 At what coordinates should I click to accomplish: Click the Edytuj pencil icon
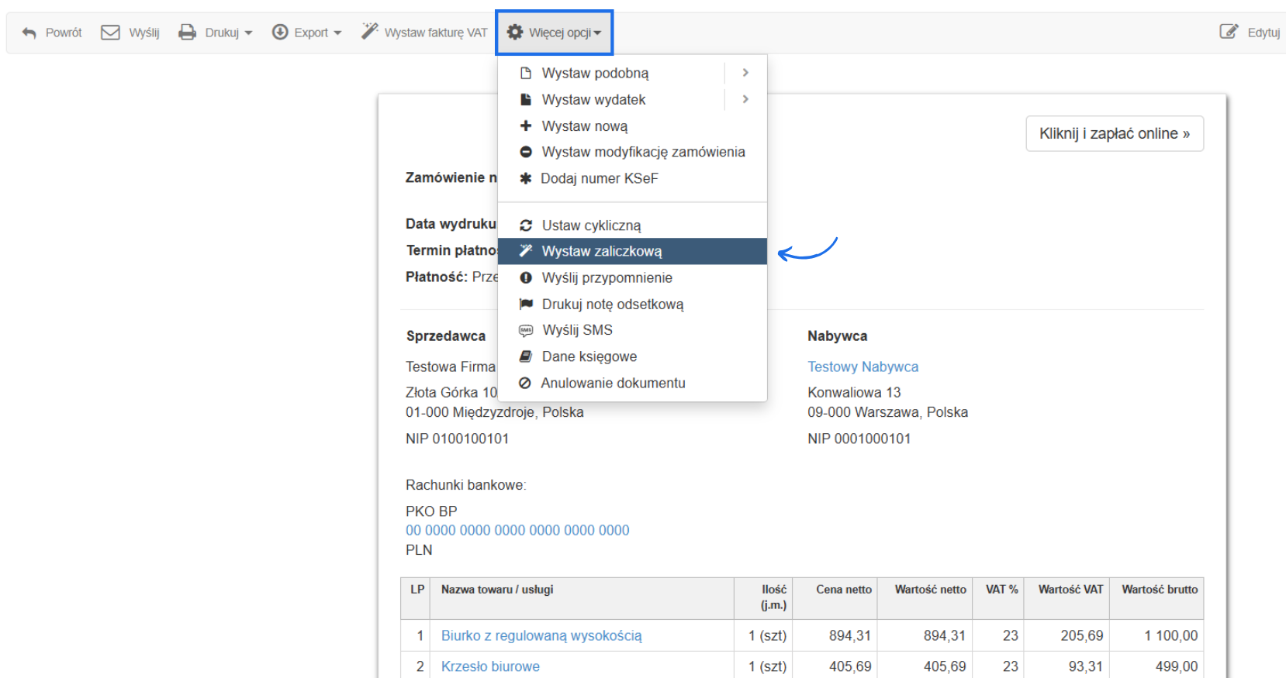tap(1229, 32)
